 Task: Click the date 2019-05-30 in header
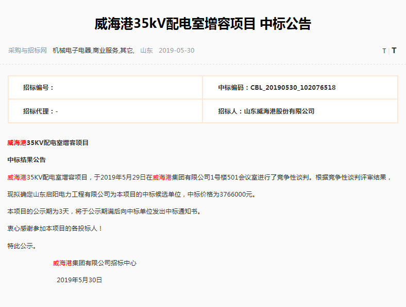coord(176,50)
